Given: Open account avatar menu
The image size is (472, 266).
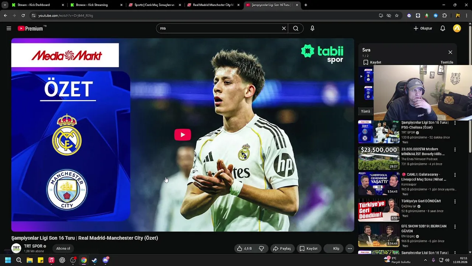Looking at the screenshot, I should point(457,28).
